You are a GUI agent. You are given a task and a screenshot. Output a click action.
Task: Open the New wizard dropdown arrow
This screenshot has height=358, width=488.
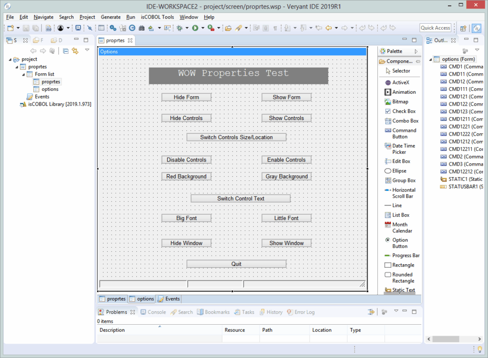18,28
